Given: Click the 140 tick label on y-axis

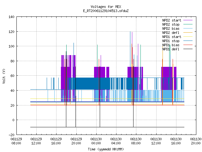Looking at the screenshot, I should [11, 17].
